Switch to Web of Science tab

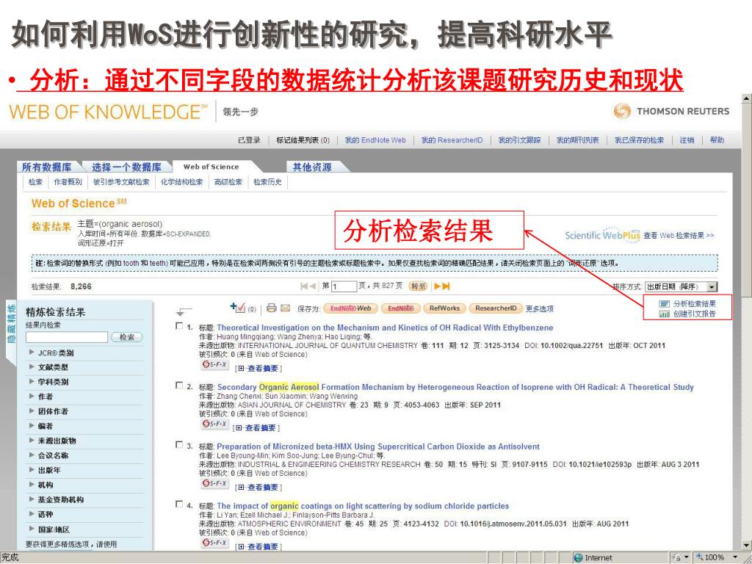point(211,167)
